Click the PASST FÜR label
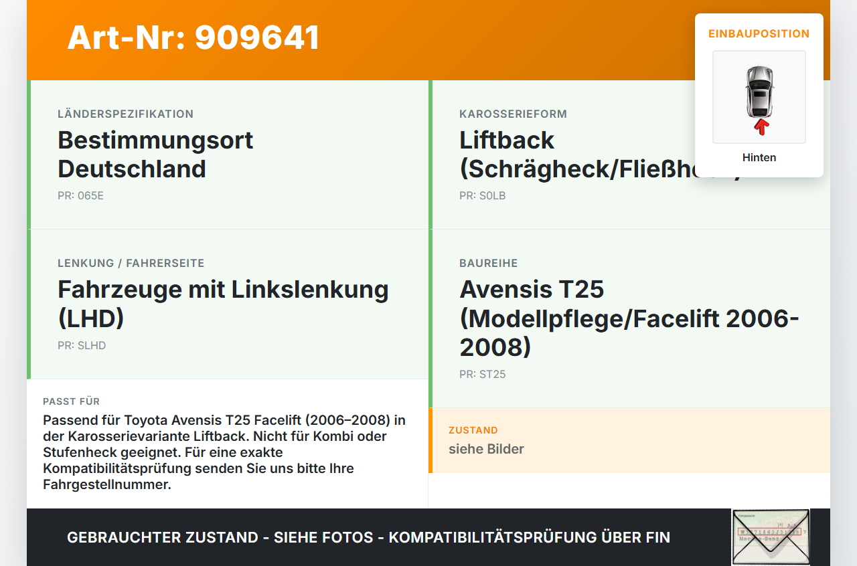The width and height of the screenshot is (857, 566). click(x=72, y=401)
